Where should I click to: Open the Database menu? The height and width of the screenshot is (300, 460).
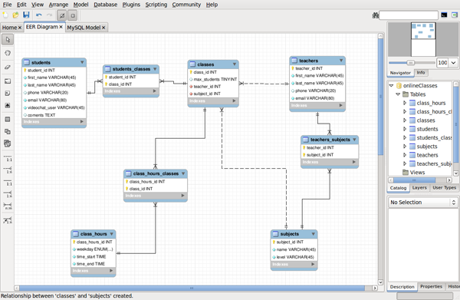point(105,5)
